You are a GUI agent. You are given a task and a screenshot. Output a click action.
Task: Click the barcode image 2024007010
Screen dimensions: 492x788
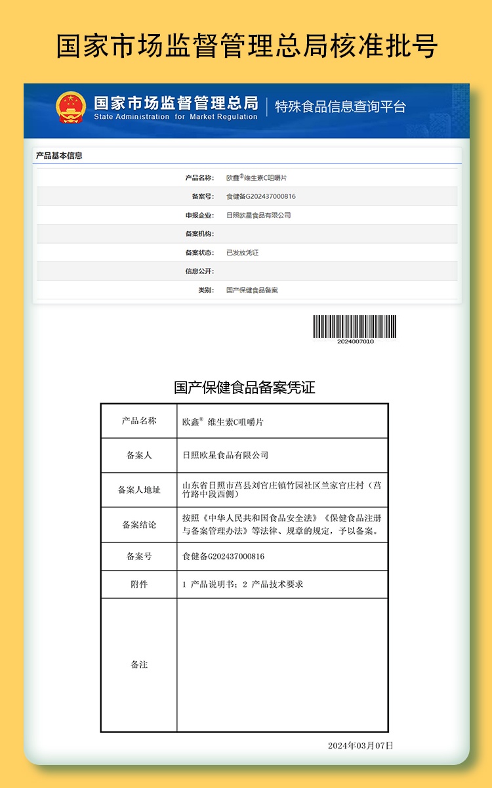pos(355,329)
